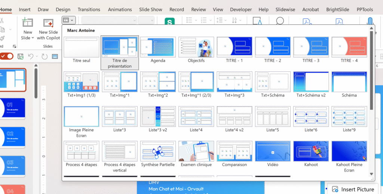Click the Undo arrow icon
The width and height of the screenshot is (383, 194).
(x=31, y=56)
